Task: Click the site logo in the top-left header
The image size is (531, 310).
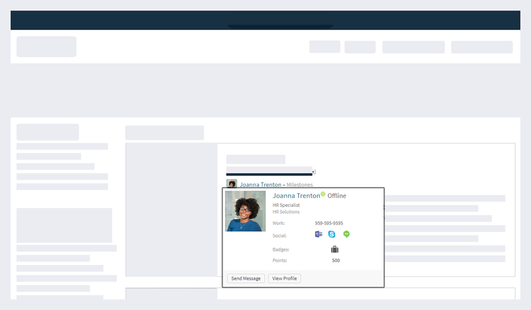Action: tap(46, 46)
